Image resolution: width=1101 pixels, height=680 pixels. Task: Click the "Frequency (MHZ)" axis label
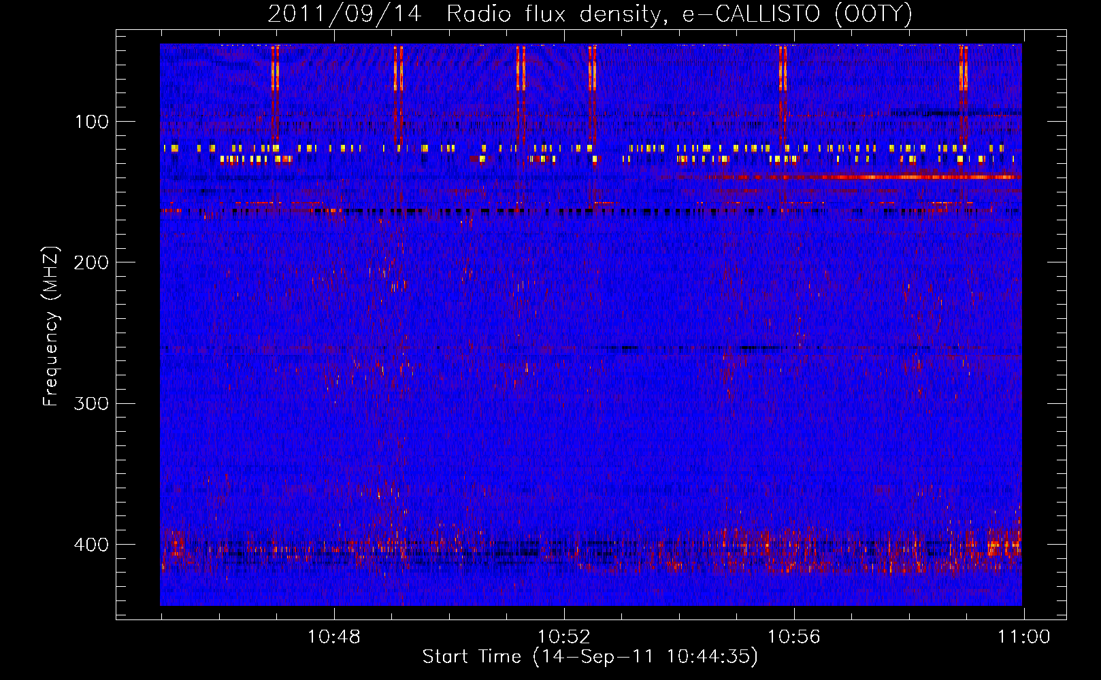click(51, 326)
